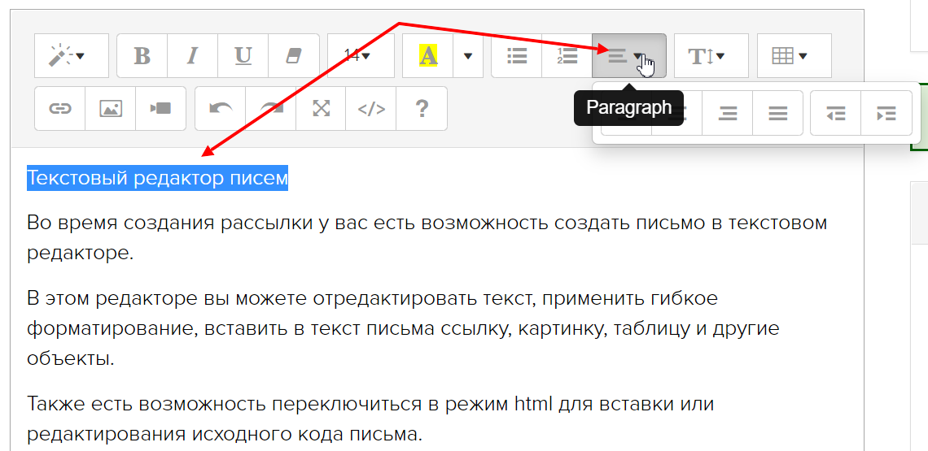
Task: Open the magic wand style menu
Action: pyautogui.click(x=71, y=56)
